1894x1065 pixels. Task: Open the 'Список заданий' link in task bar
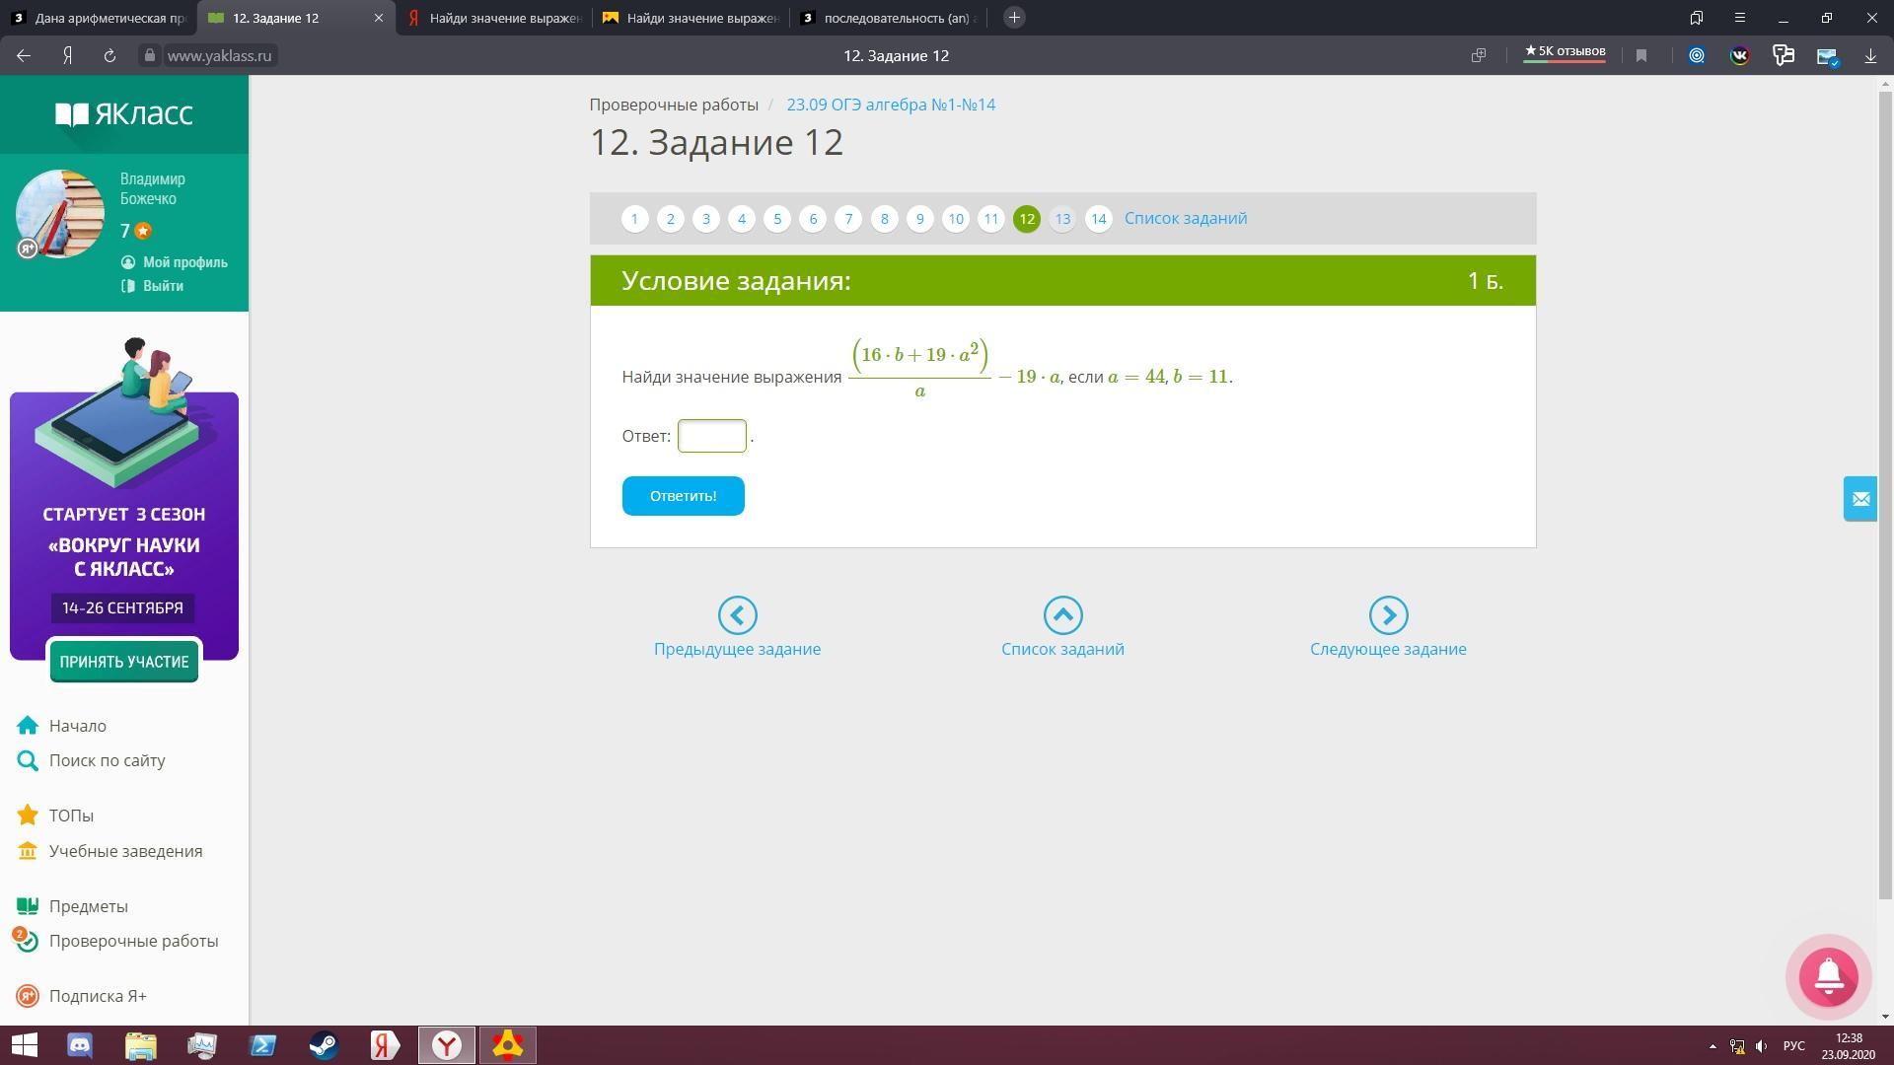pos(1185,218)
